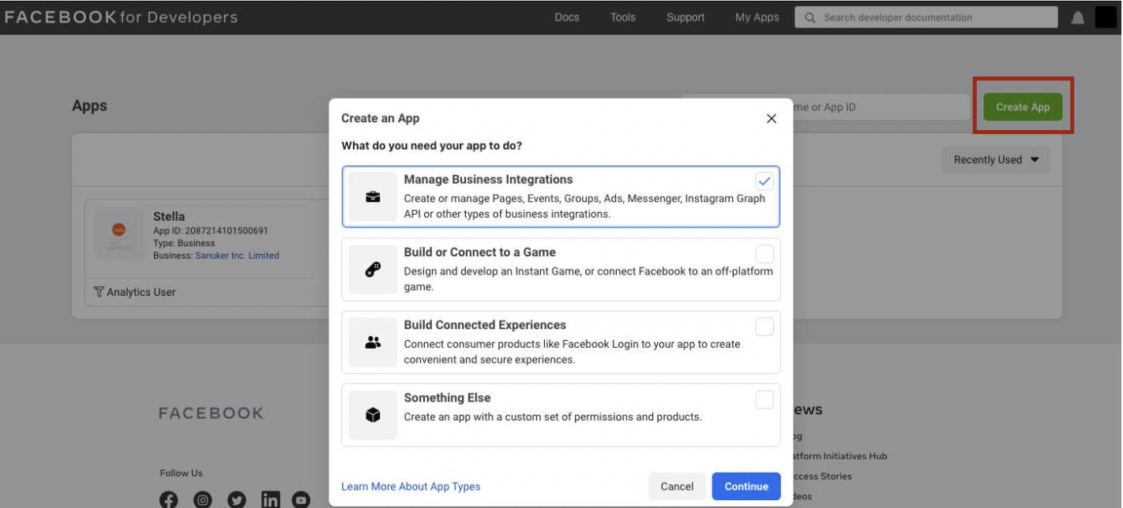Open the Instagram social icon in footer
1123x508 pixels.
pos(203,499)
